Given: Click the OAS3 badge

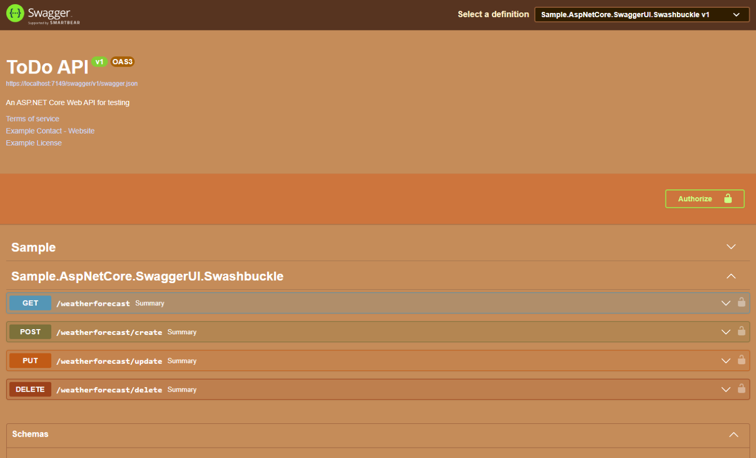Looking at the screenshot, I should [x=123, y=62].
